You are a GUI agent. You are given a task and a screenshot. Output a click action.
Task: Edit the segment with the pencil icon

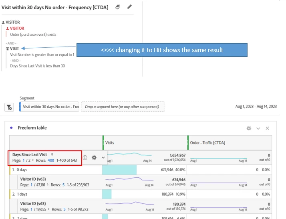(129, 7)
